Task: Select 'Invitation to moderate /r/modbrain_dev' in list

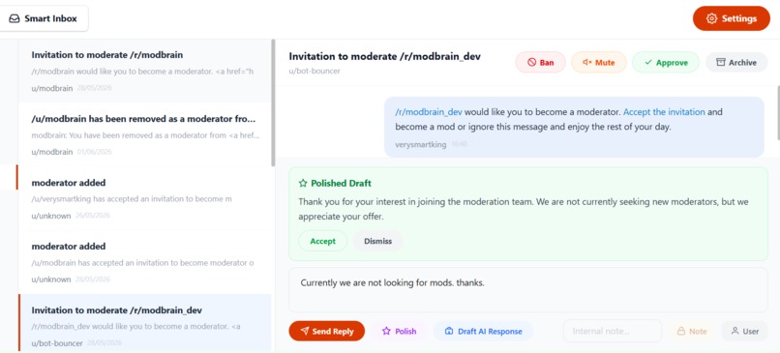Action: pyautogui.click(x=145, y=323)
